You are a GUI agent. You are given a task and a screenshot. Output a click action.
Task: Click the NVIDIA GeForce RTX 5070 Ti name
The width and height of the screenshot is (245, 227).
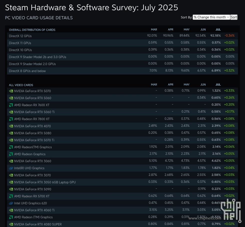(x=34, y=140)
